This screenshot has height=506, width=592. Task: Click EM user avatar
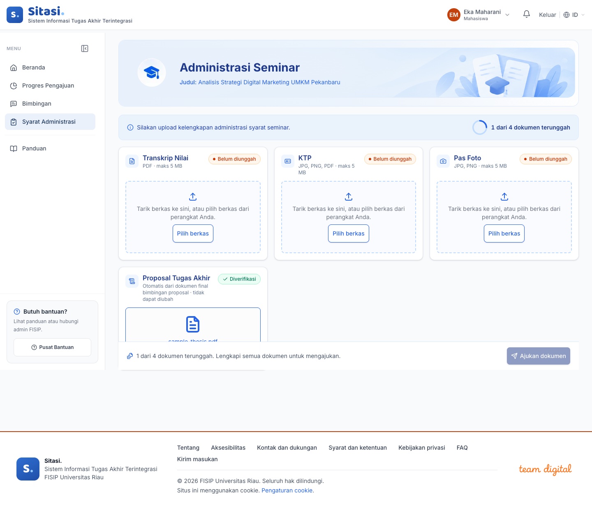point(454,15)
